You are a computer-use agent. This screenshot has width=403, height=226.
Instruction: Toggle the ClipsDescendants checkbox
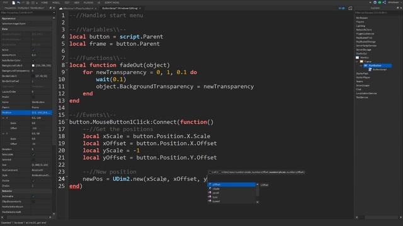[x=33, y=202]
